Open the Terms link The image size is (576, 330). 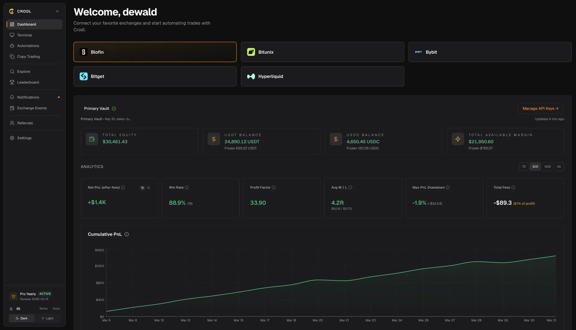[43, 308]
